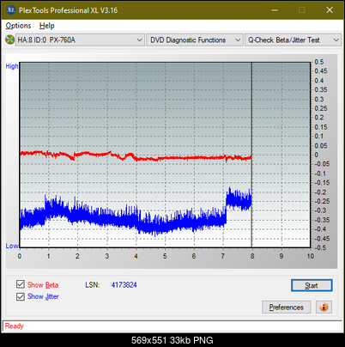Image resolution: width=345 pixels, height=347 pixels.
Task: Click the Low label on the graph axis
Action: click(12, 246)
